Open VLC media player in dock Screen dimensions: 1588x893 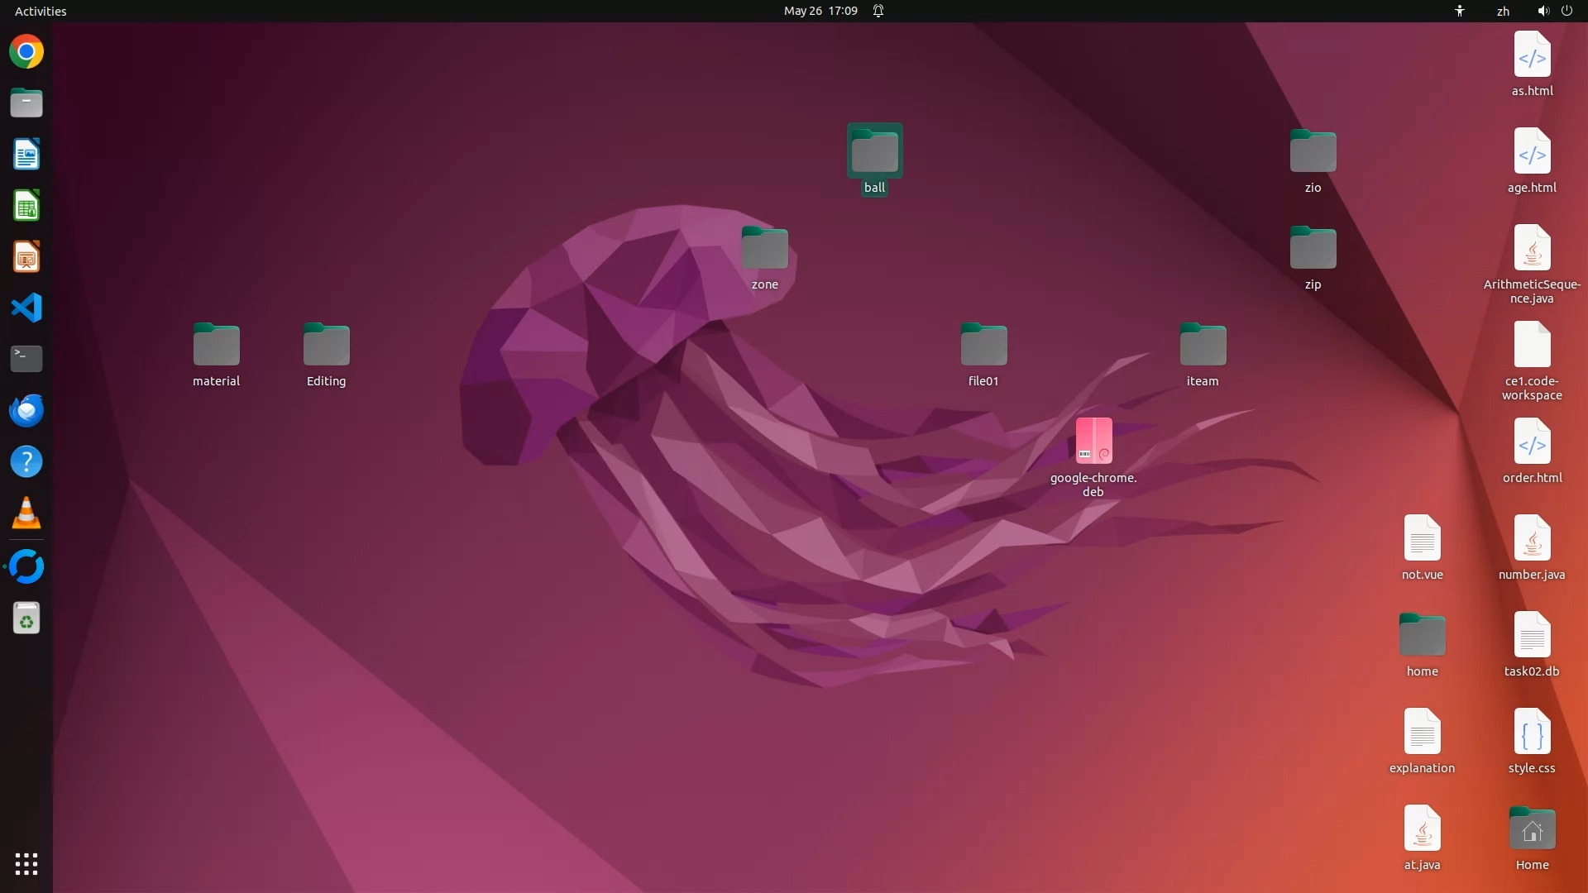[x=26, y=513]
